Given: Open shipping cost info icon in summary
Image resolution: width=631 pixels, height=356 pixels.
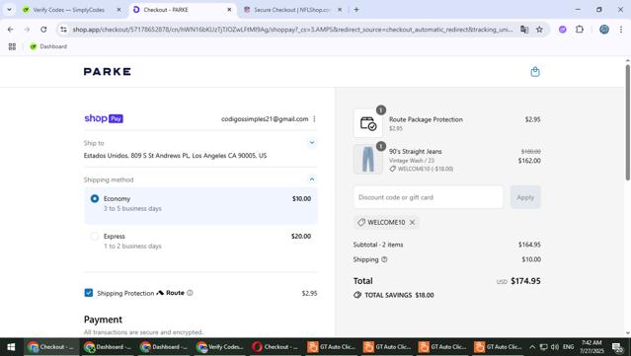Looking at the screenshot, I should [x=384, y=259].
